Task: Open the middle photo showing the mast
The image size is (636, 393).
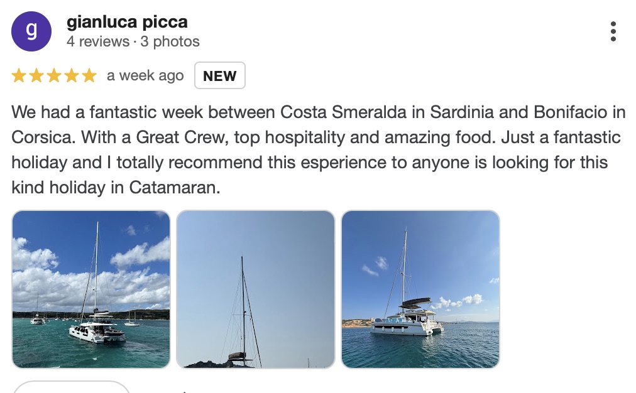Action: click(x=255, y=289)
